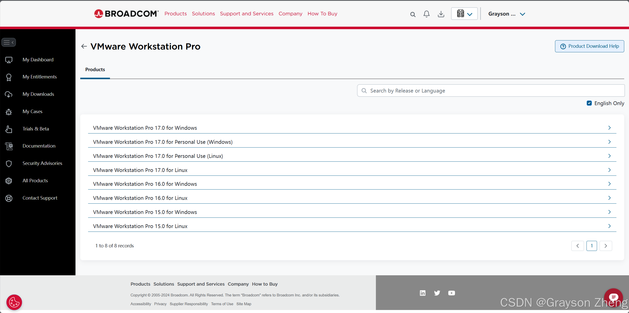Open the notifications bell icon
Viewport: 629px width, 313px height.
point(426,14)
